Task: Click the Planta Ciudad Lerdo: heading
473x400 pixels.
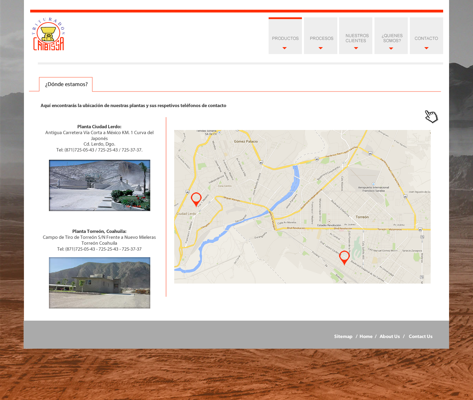Action: click(x=99, y=127)
